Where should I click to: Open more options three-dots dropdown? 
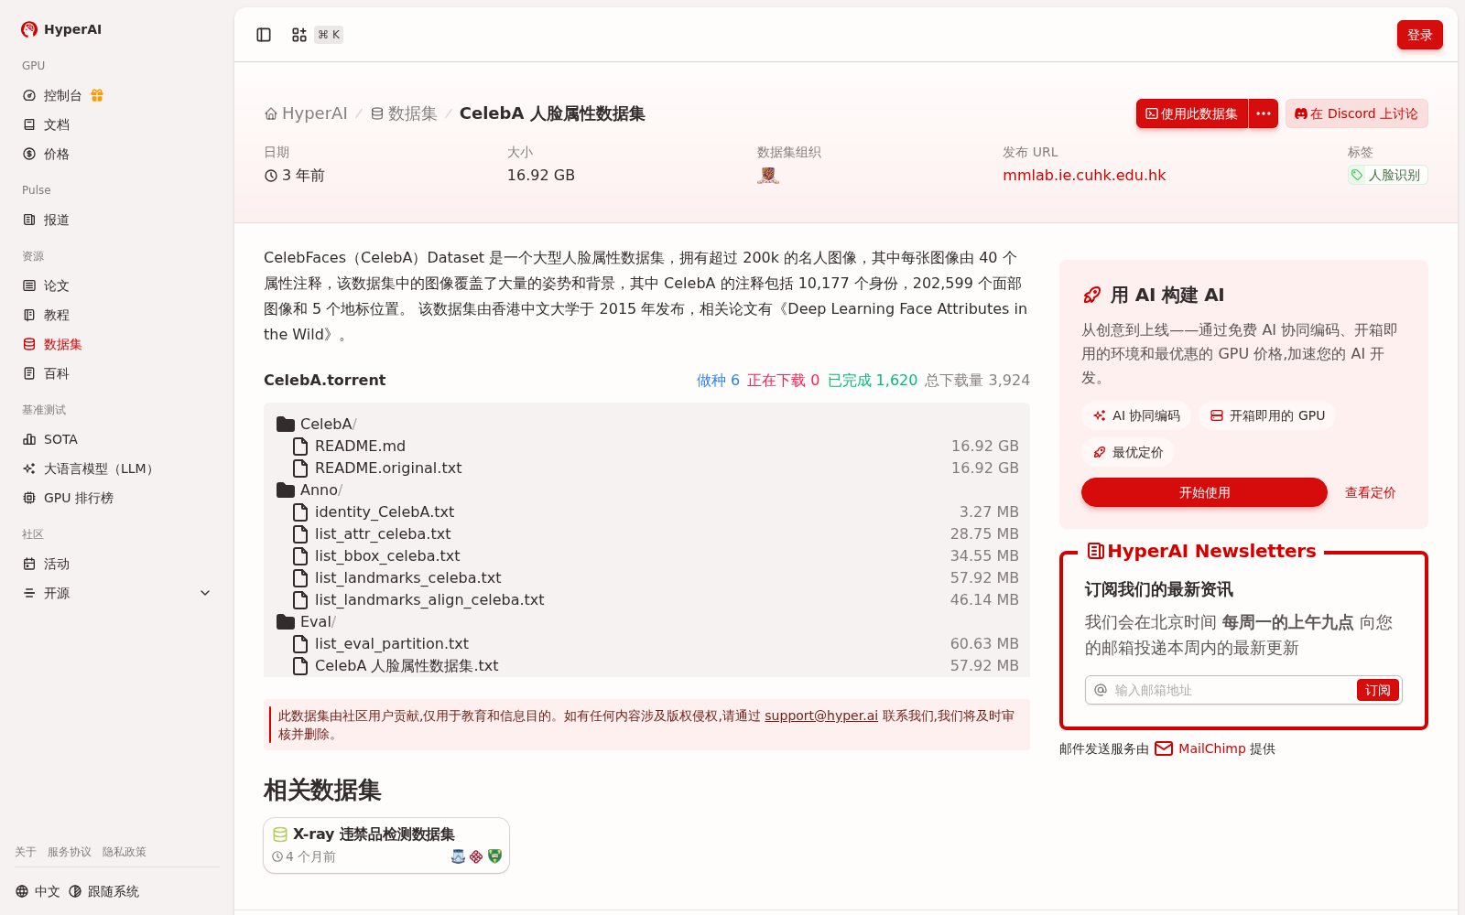tap(1264, 113)
